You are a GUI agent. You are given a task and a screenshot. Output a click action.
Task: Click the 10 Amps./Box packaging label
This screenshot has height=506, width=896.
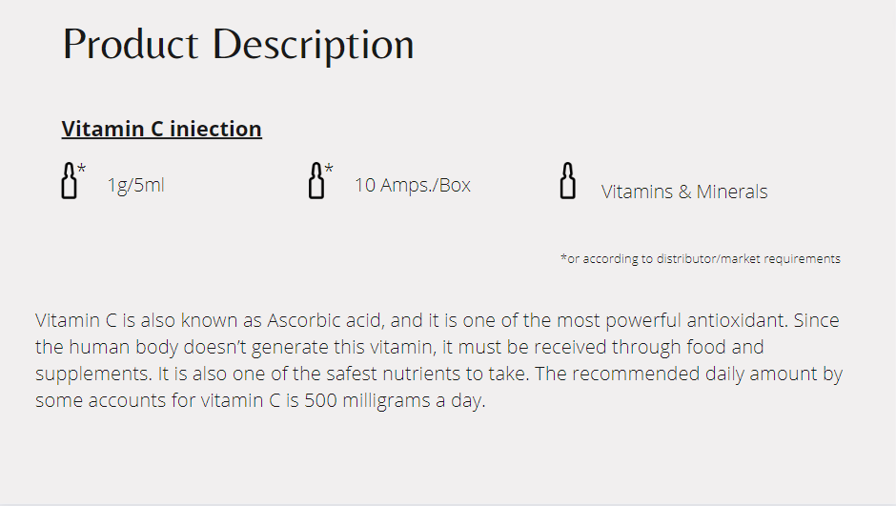pos(413,185)
